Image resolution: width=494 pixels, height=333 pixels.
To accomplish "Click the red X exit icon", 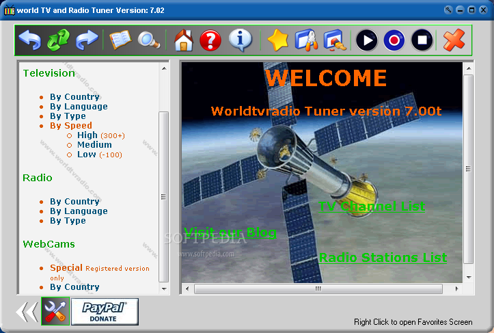I will pyautogui.click(x=454, y=40).
